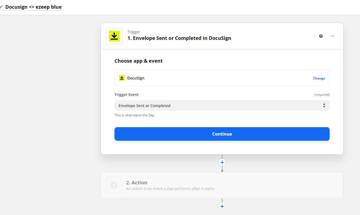Open the '2. Action' step card
The height and width of the screenshot is (215, 360).
(222, 185)
